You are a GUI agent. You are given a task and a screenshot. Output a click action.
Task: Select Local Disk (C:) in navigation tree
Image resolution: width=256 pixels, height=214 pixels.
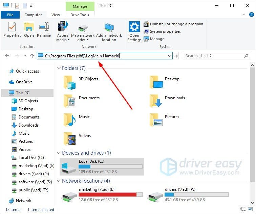(28, 158)
